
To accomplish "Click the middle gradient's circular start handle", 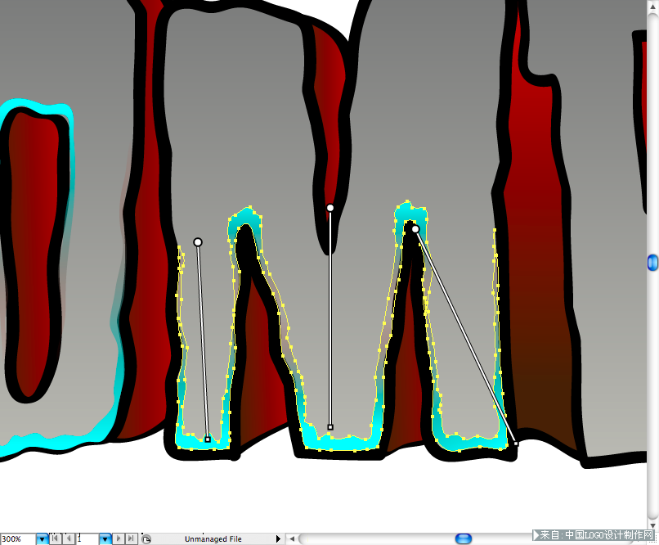I will [x=330, y=208].
